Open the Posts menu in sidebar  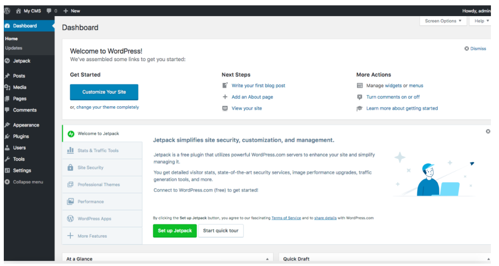29,76
